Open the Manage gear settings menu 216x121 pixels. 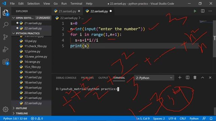[x=5, y=109]
